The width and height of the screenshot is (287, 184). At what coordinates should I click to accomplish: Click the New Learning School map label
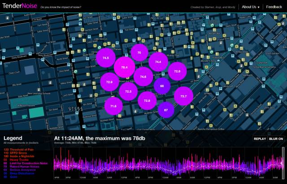[x=39, y=93]
